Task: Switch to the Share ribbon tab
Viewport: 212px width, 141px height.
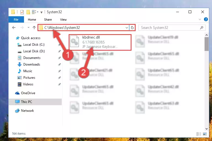Action: (x=48, y=20)
